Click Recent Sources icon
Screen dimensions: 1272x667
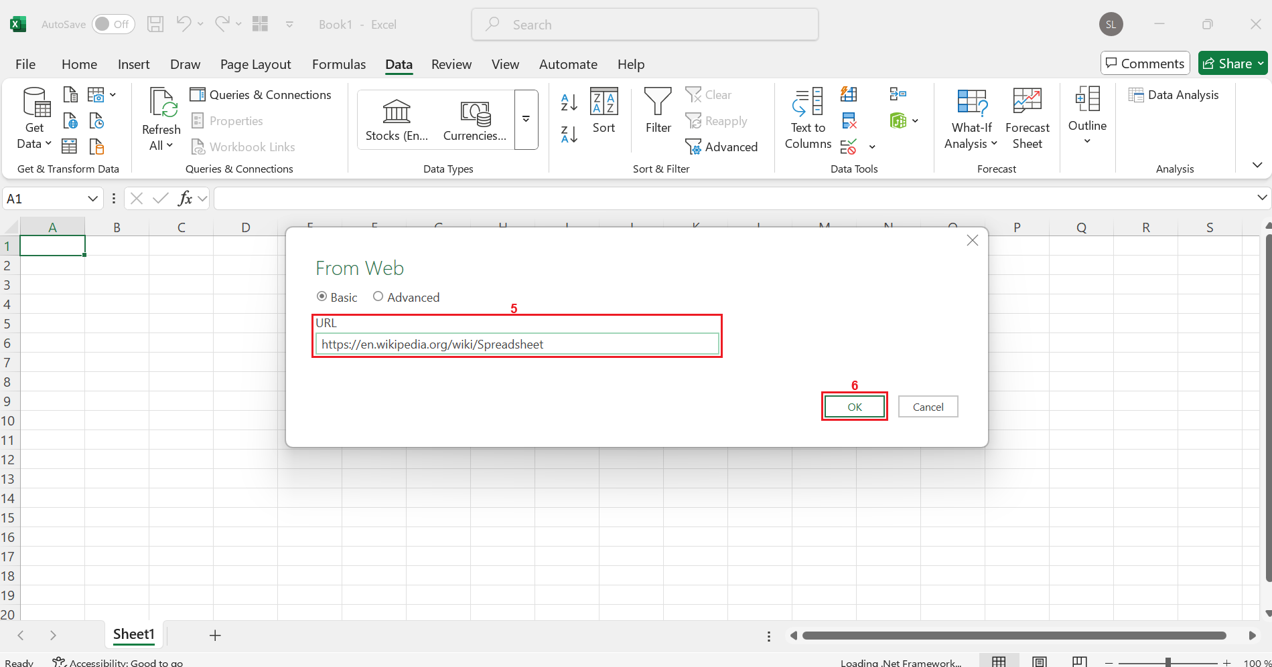[x=96, y=120]
